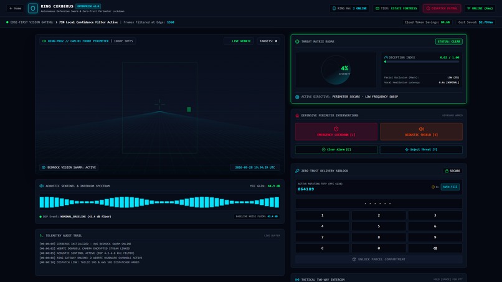The height and width of the screenshot is (282, 502).
Task: Click the acoustic spectrum bar visualizer
Action: coord(159,202)
